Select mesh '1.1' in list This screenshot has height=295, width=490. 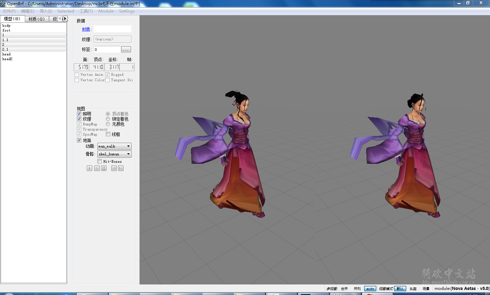click(x=33, y=40)
